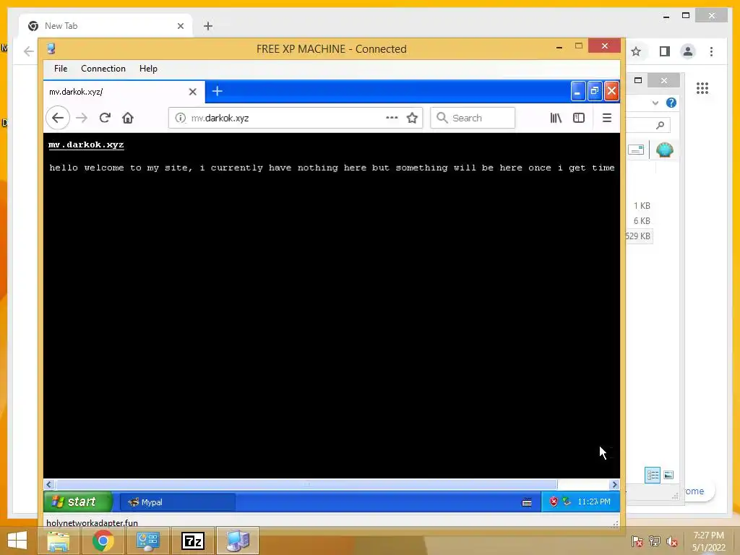This screenshot has width=740, height=555.
Task: Switch Explorer to large icons view
Action: pos(668,475)
